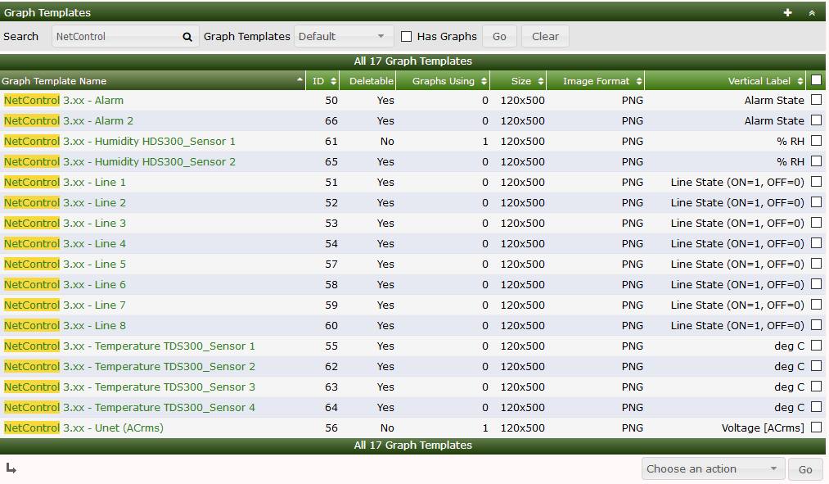Select checkbox for the Line 2 row
The image size is (829, 484).
point(816,201)
